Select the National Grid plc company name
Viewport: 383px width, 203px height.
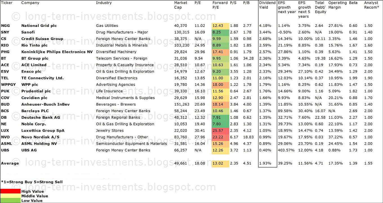[39, 26]
